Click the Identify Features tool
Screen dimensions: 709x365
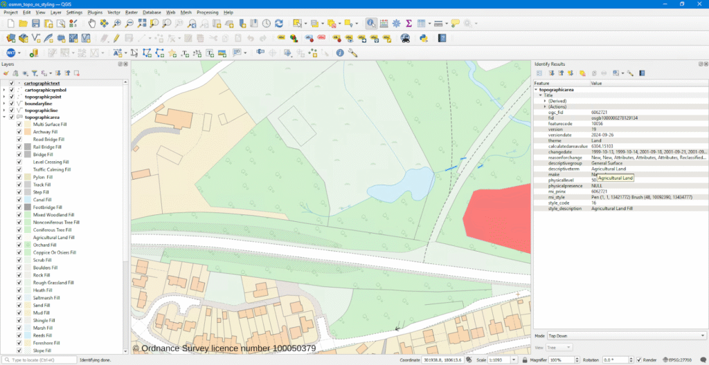click(371, 24)
